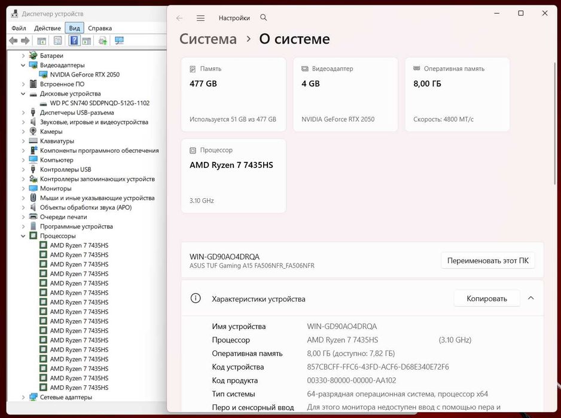The height and width of the screenshot is (418, 561).
Task: Click the Update driver toolbar icon
Action: click(x=103, y=41)
